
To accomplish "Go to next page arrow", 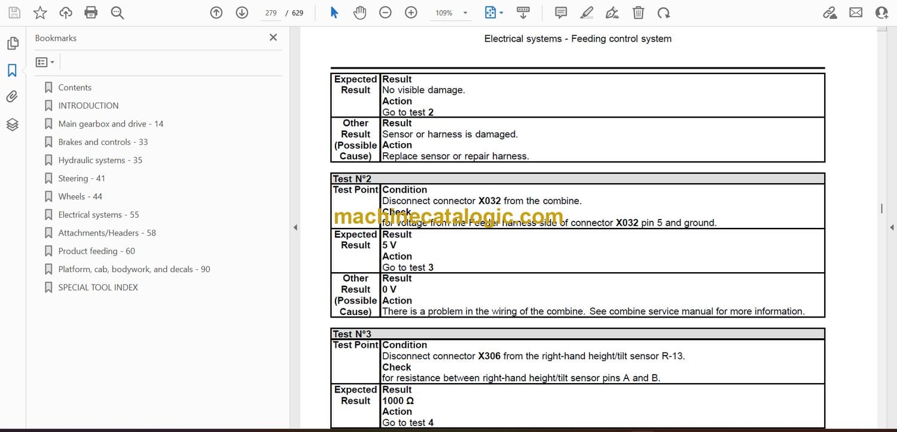I will coord(242,13).
